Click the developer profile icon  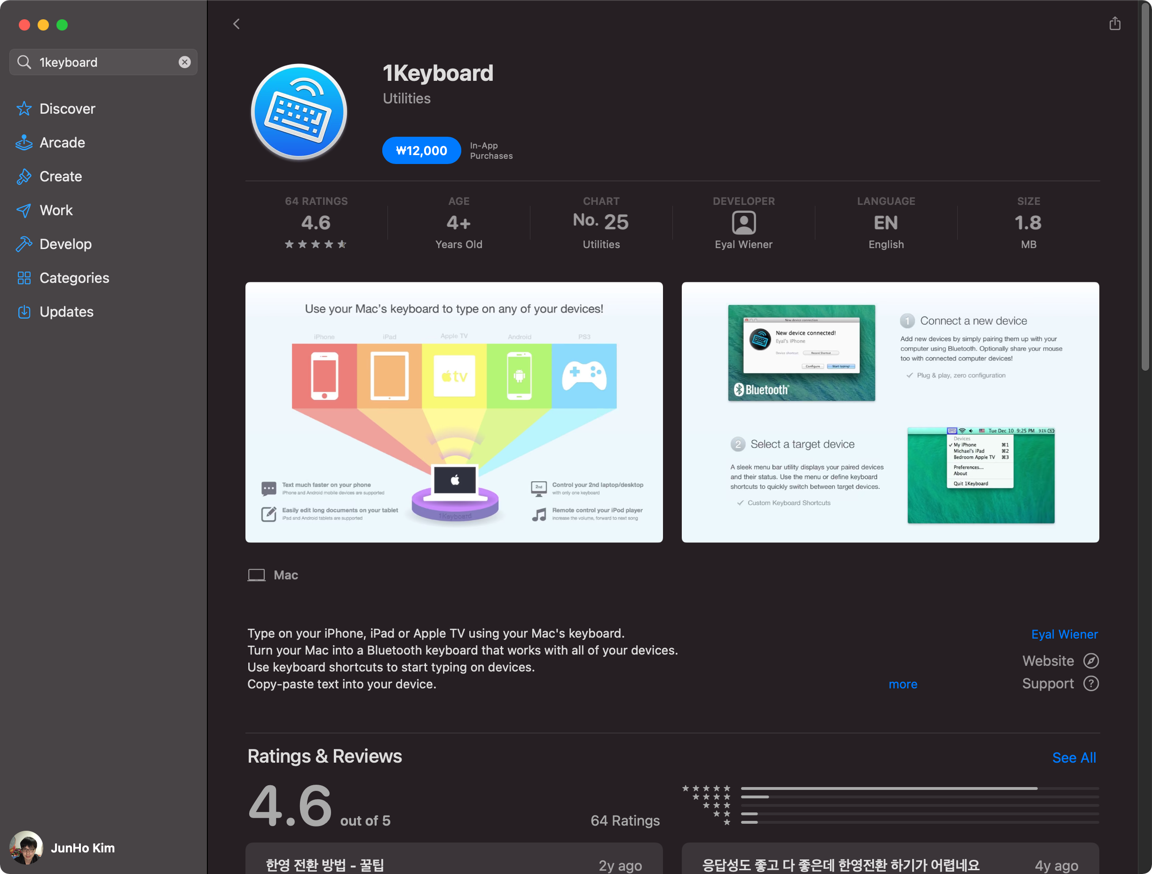[x=743, y=223]
